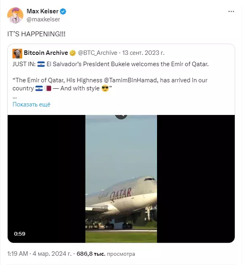Play the Qatar airplane video
This screenshot has width=244, height=265.
121,179
